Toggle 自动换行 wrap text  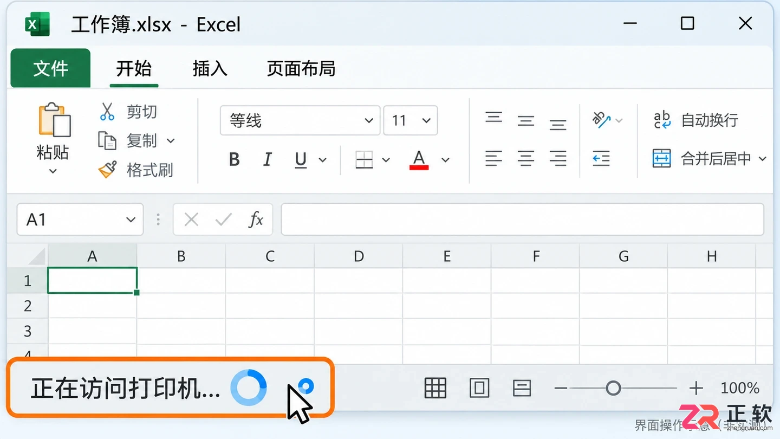pos(695,120)
